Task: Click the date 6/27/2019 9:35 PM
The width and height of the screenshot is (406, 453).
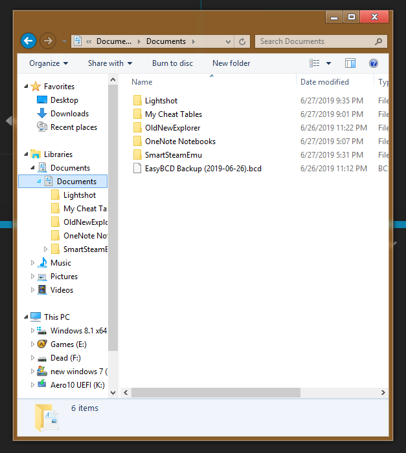Action: click(x=332, y=101)
